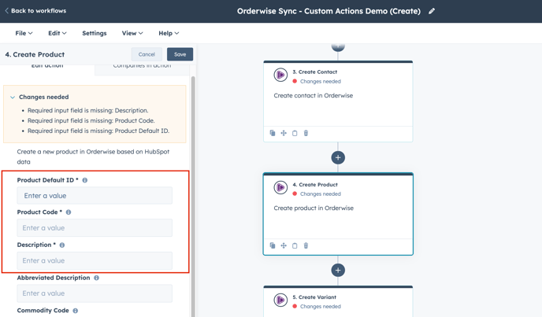Copy the Create Product action to clipboard
Image resolution: width=542 pixels, height=317 pixels.
(x=295, y=245)
